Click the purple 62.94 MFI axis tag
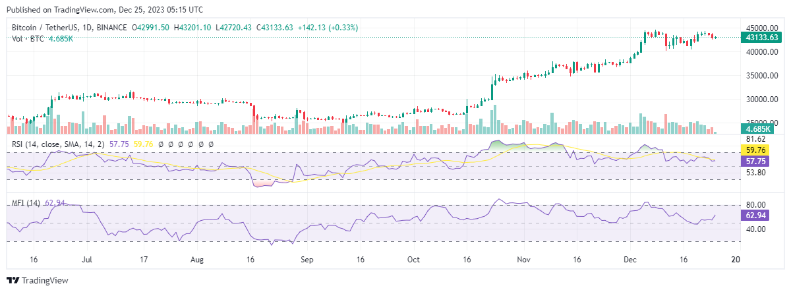This screenshot has width=791, height=292. click(761, 215)
